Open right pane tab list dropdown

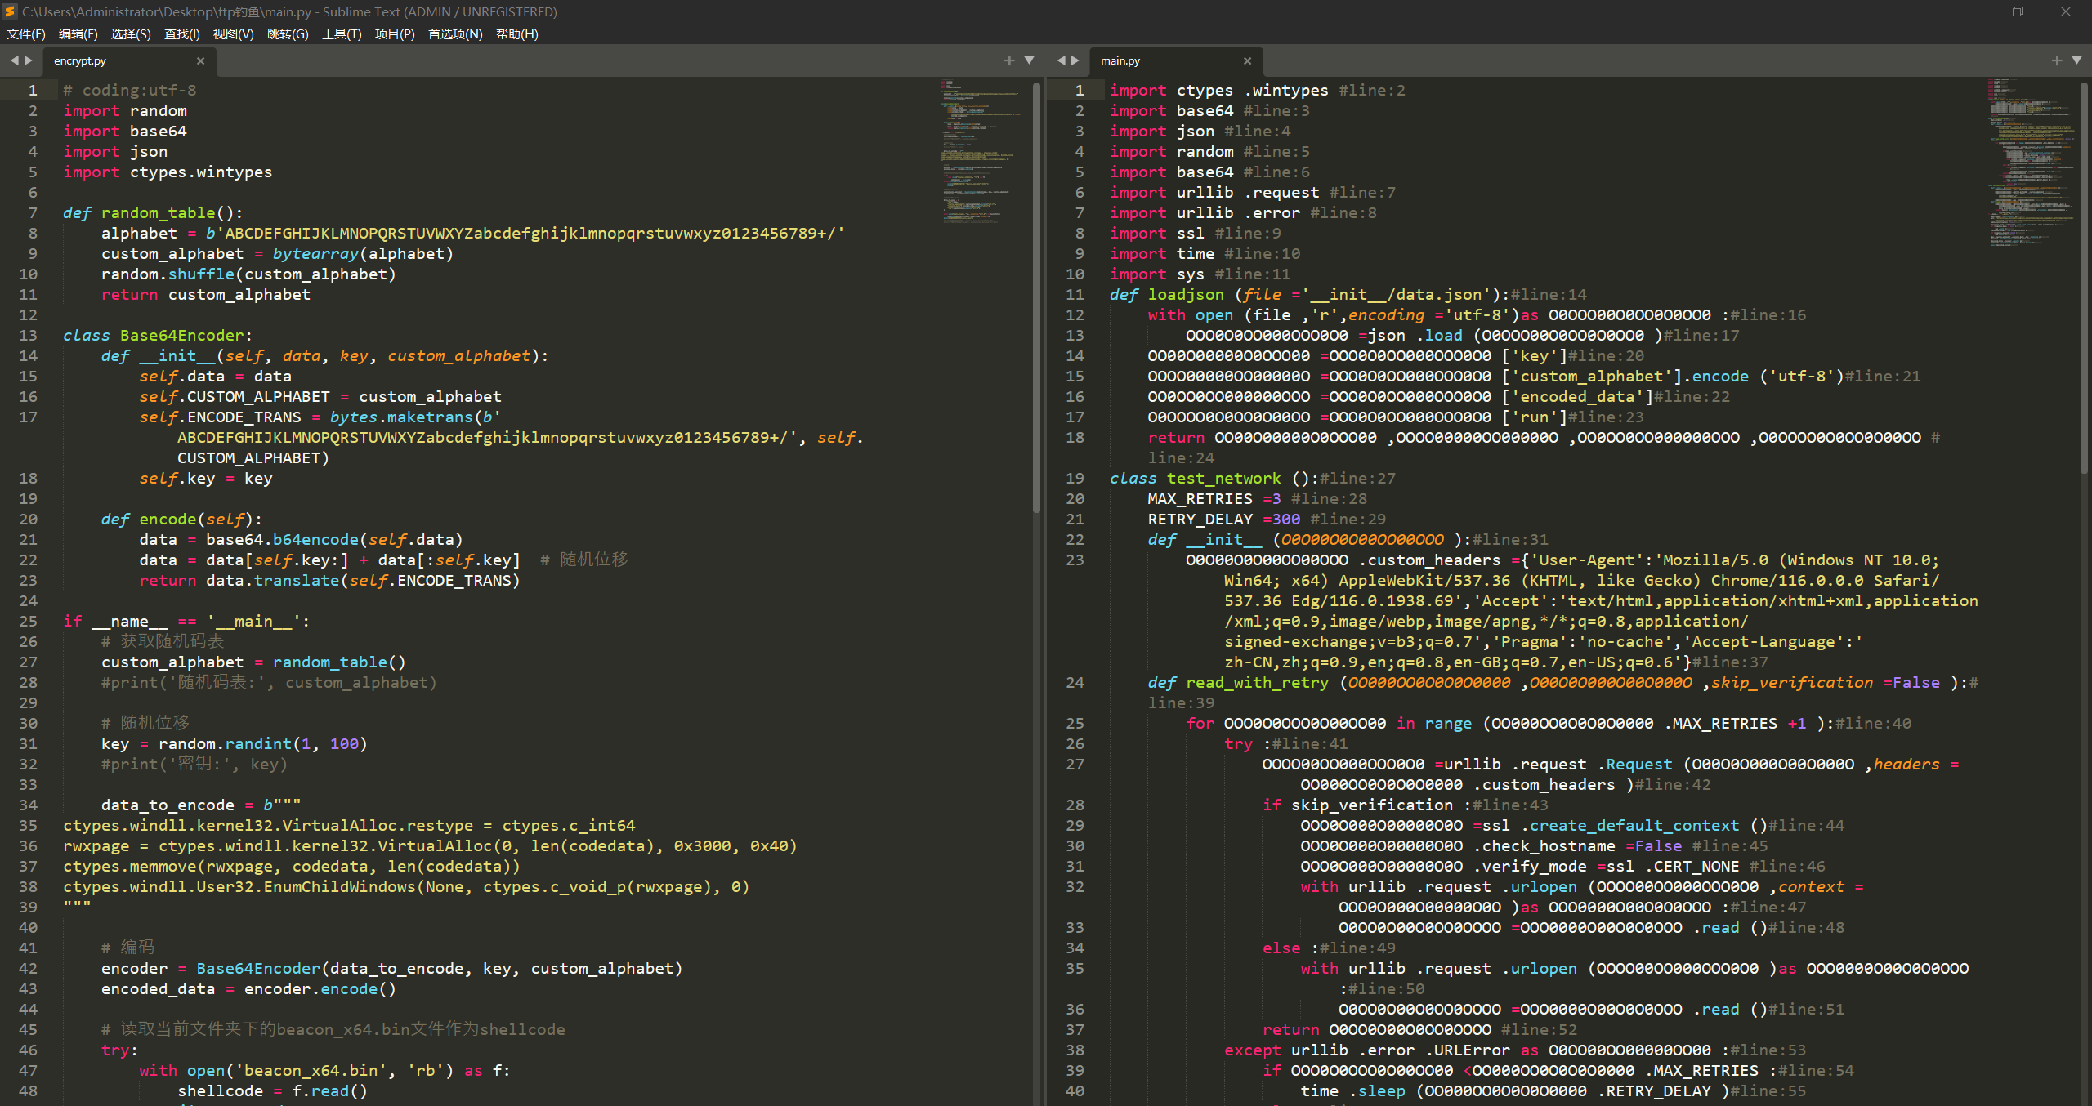pyautogui.click(x=2076, y=60)
